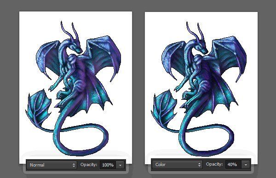Click the 100% opacity input field
Image resolution: width=276 pixels, height=178 pixels.
click(108, 165)
